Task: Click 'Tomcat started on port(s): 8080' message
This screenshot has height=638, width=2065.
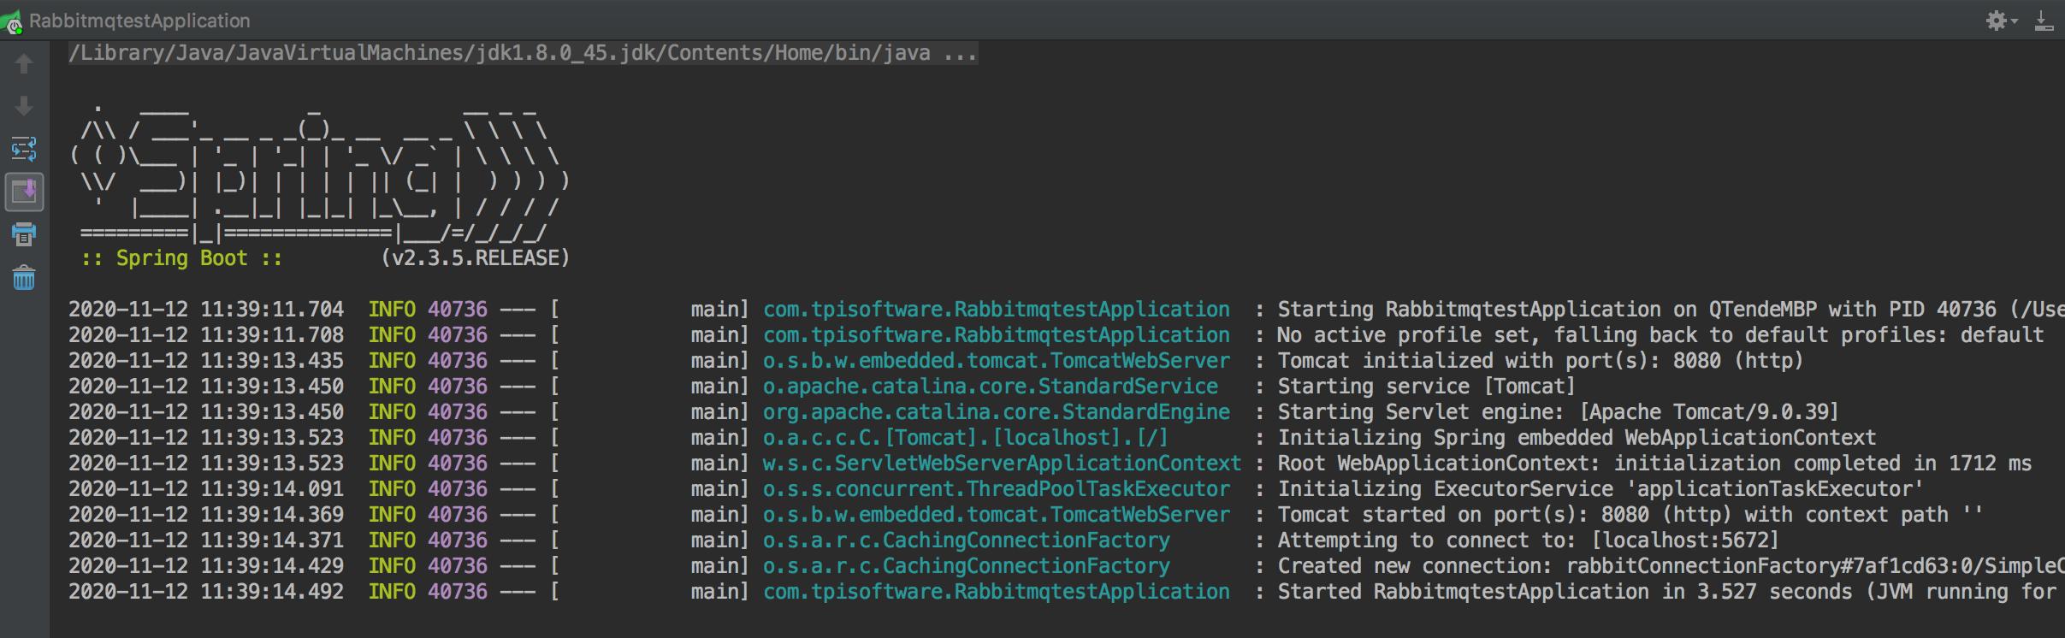Action: click(1630, 515)
